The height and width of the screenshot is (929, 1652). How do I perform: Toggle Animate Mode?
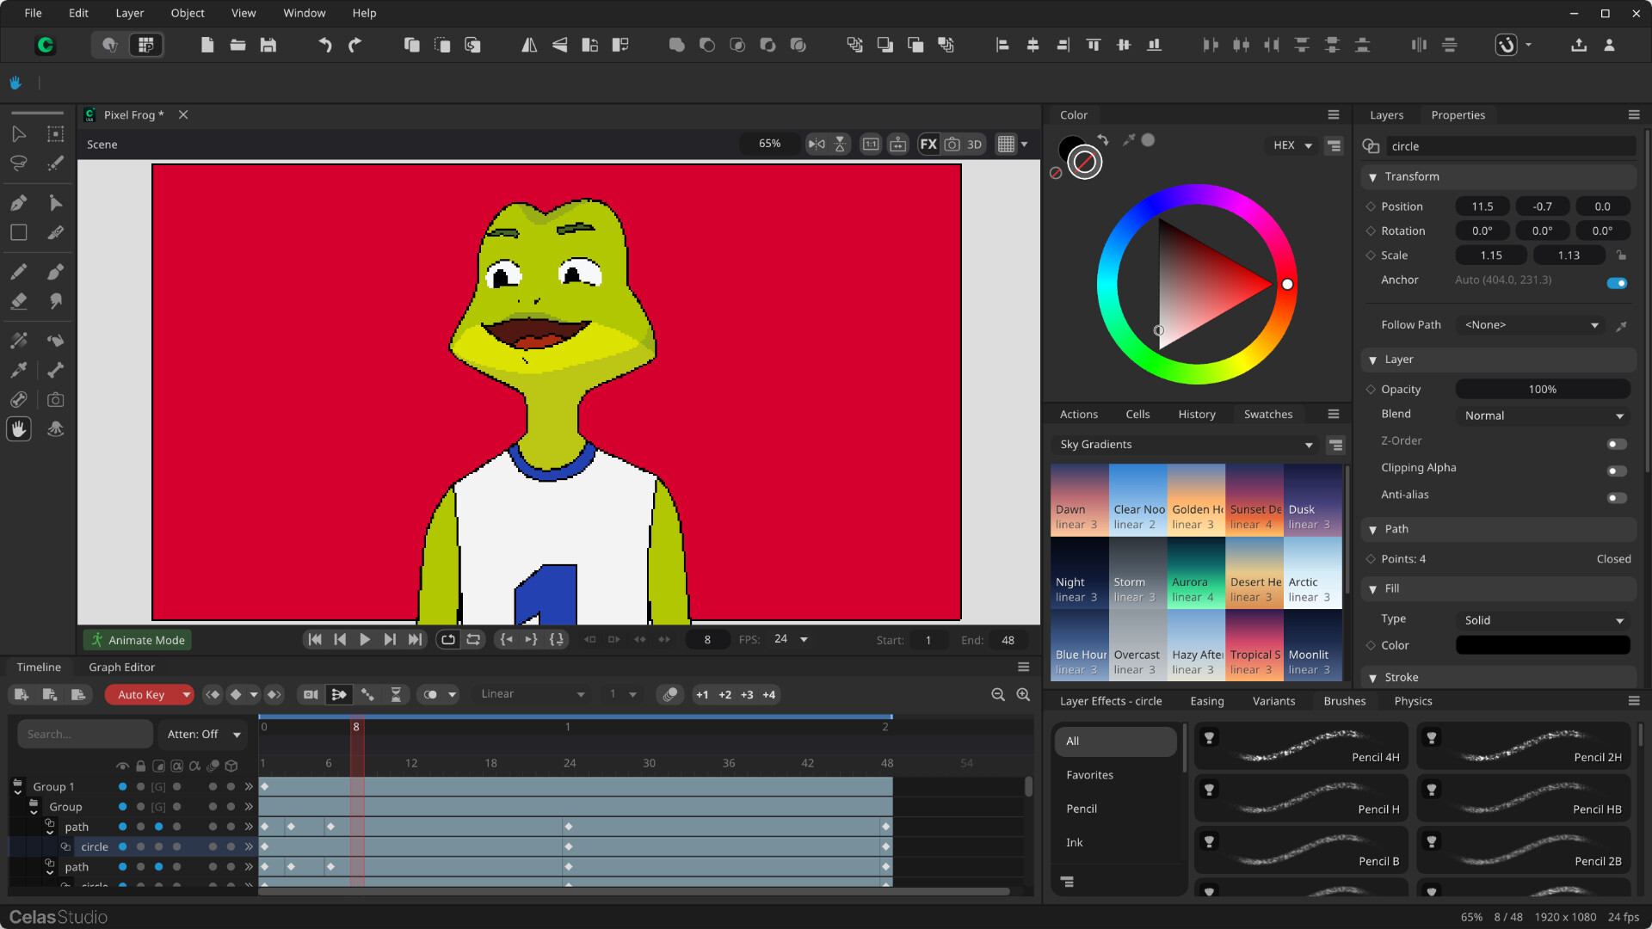[x=138, y=640]
